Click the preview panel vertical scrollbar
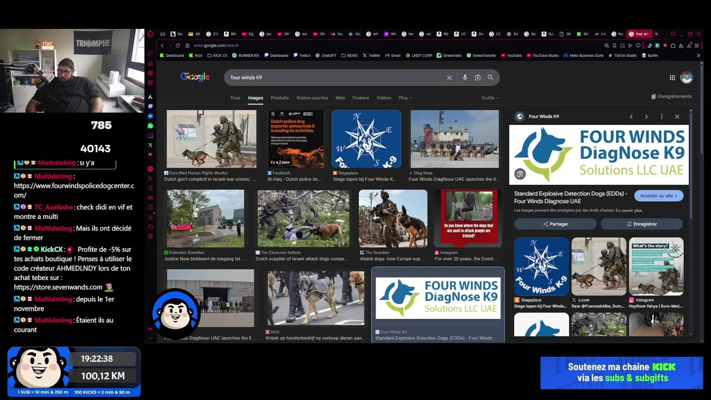Screen dimensions: 711x400 [691, 167]
